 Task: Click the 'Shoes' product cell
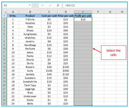pyautogui.click(x=30, y=30)
